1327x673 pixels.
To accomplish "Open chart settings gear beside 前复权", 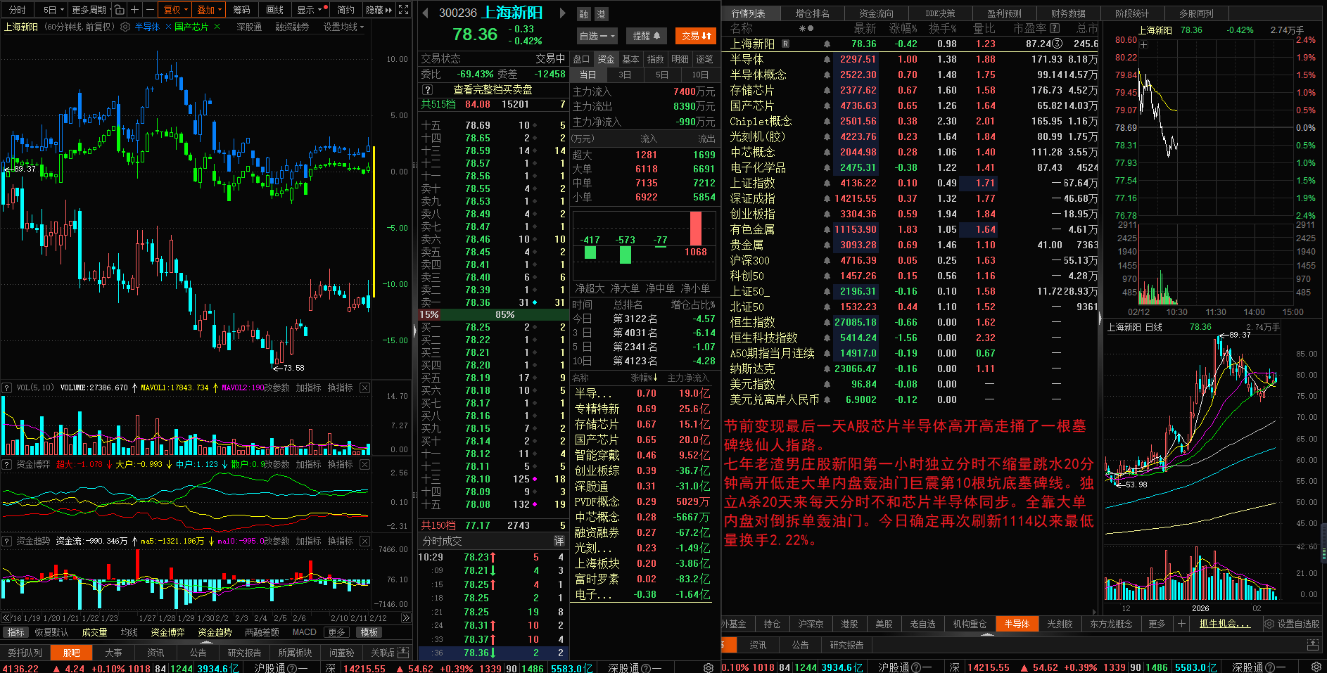I will (x=125, y=27).
